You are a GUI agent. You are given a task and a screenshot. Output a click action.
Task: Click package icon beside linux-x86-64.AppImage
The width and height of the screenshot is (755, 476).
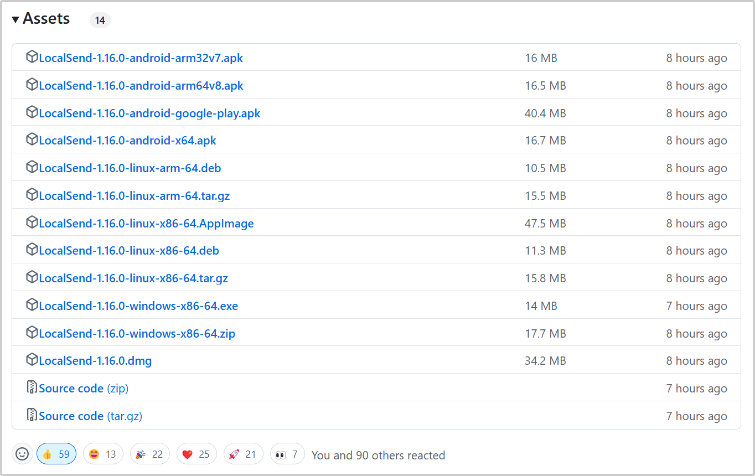(x=32, y=222)
